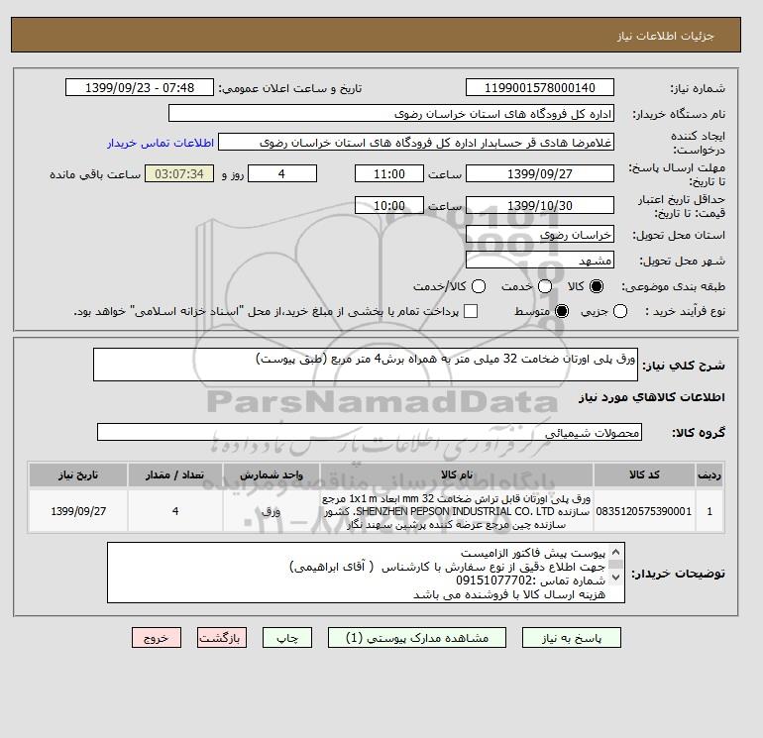This screenshot has width=763, height=738.
Task: Click تاریخ نیاز column header
Action: coord(78,474)
